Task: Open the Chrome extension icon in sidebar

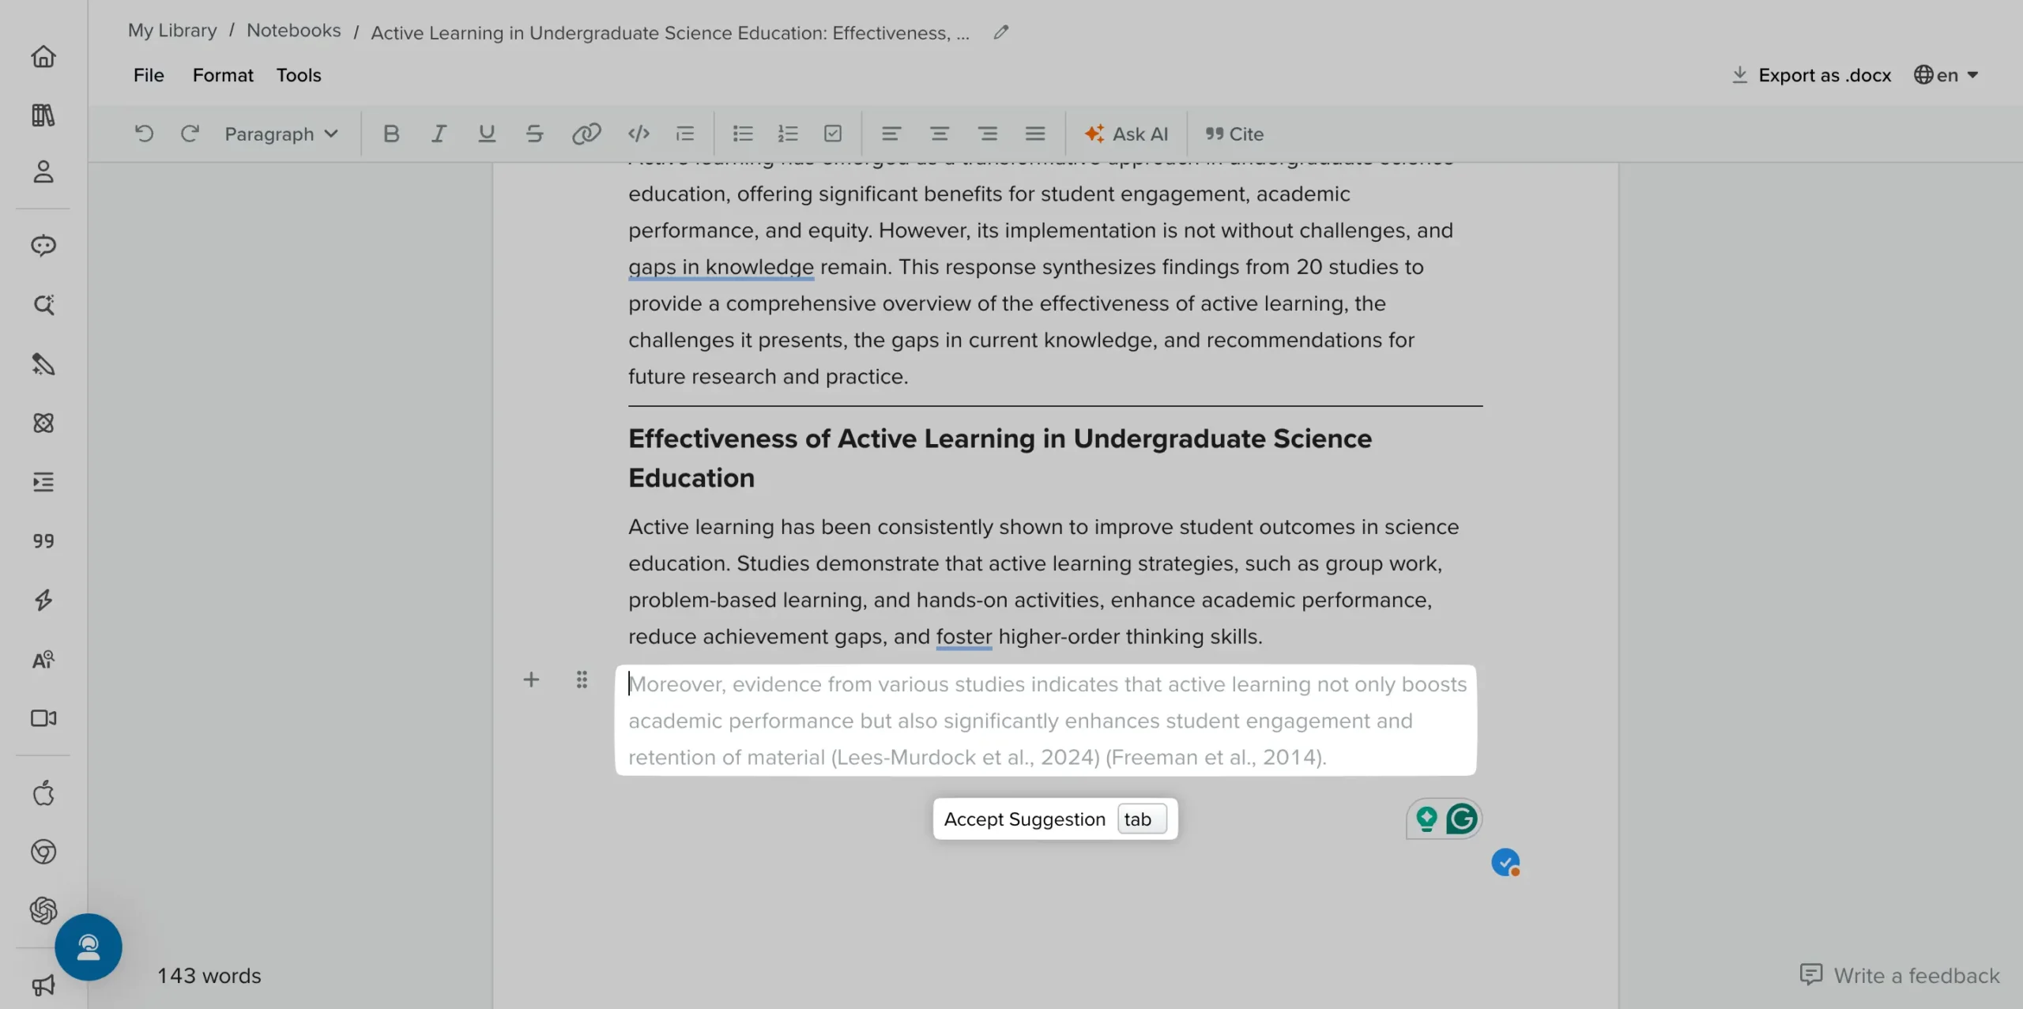Action: click(x=43, y=852)
